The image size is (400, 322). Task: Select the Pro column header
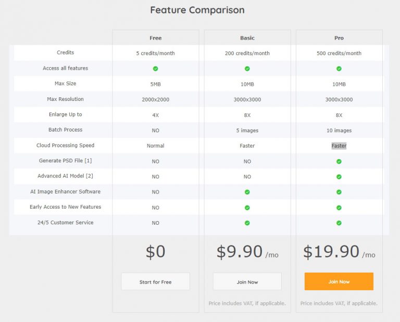[x=339, y=38]
